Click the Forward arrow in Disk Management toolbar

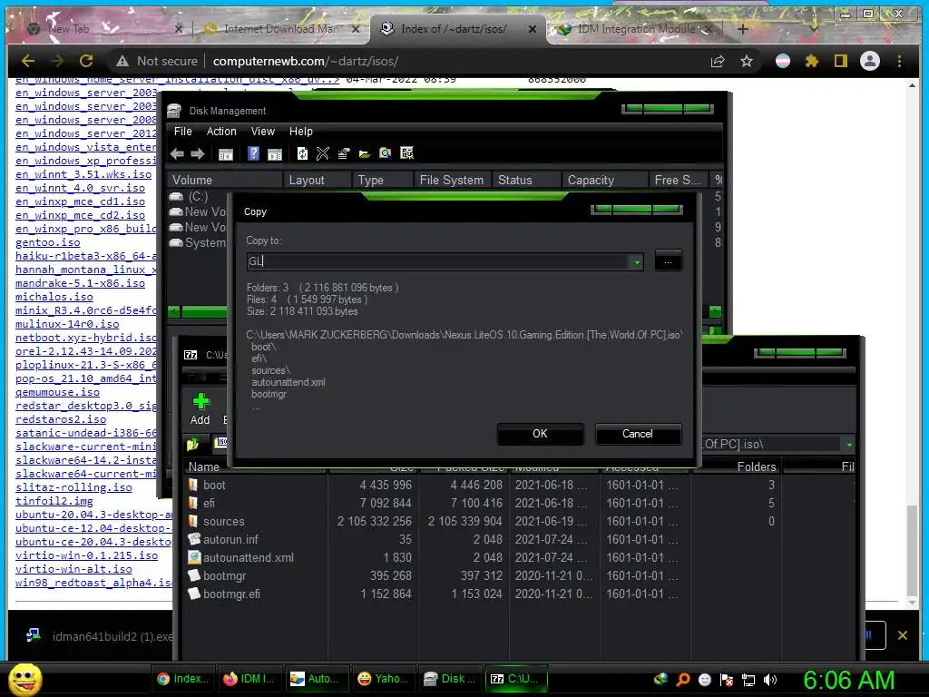(197, 154)
